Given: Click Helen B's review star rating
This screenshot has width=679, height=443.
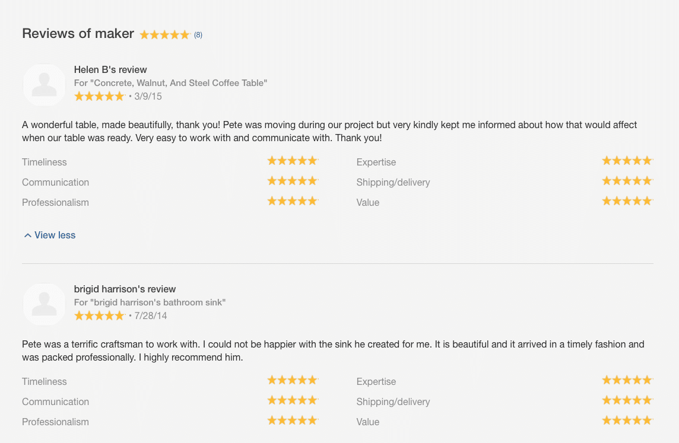Looking at the screenshot, I should pos(100,96).
